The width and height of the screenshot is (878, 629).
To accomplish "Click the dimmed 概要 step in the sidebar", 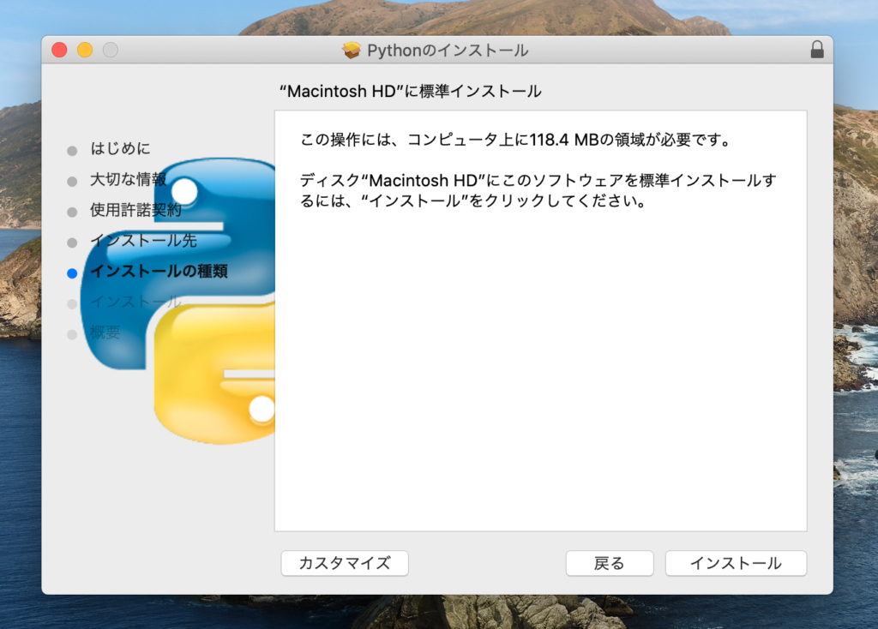I will [105, 332].
